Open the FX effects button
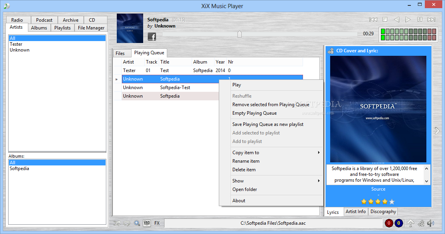445x234 pixels. [x=157, y=223]
